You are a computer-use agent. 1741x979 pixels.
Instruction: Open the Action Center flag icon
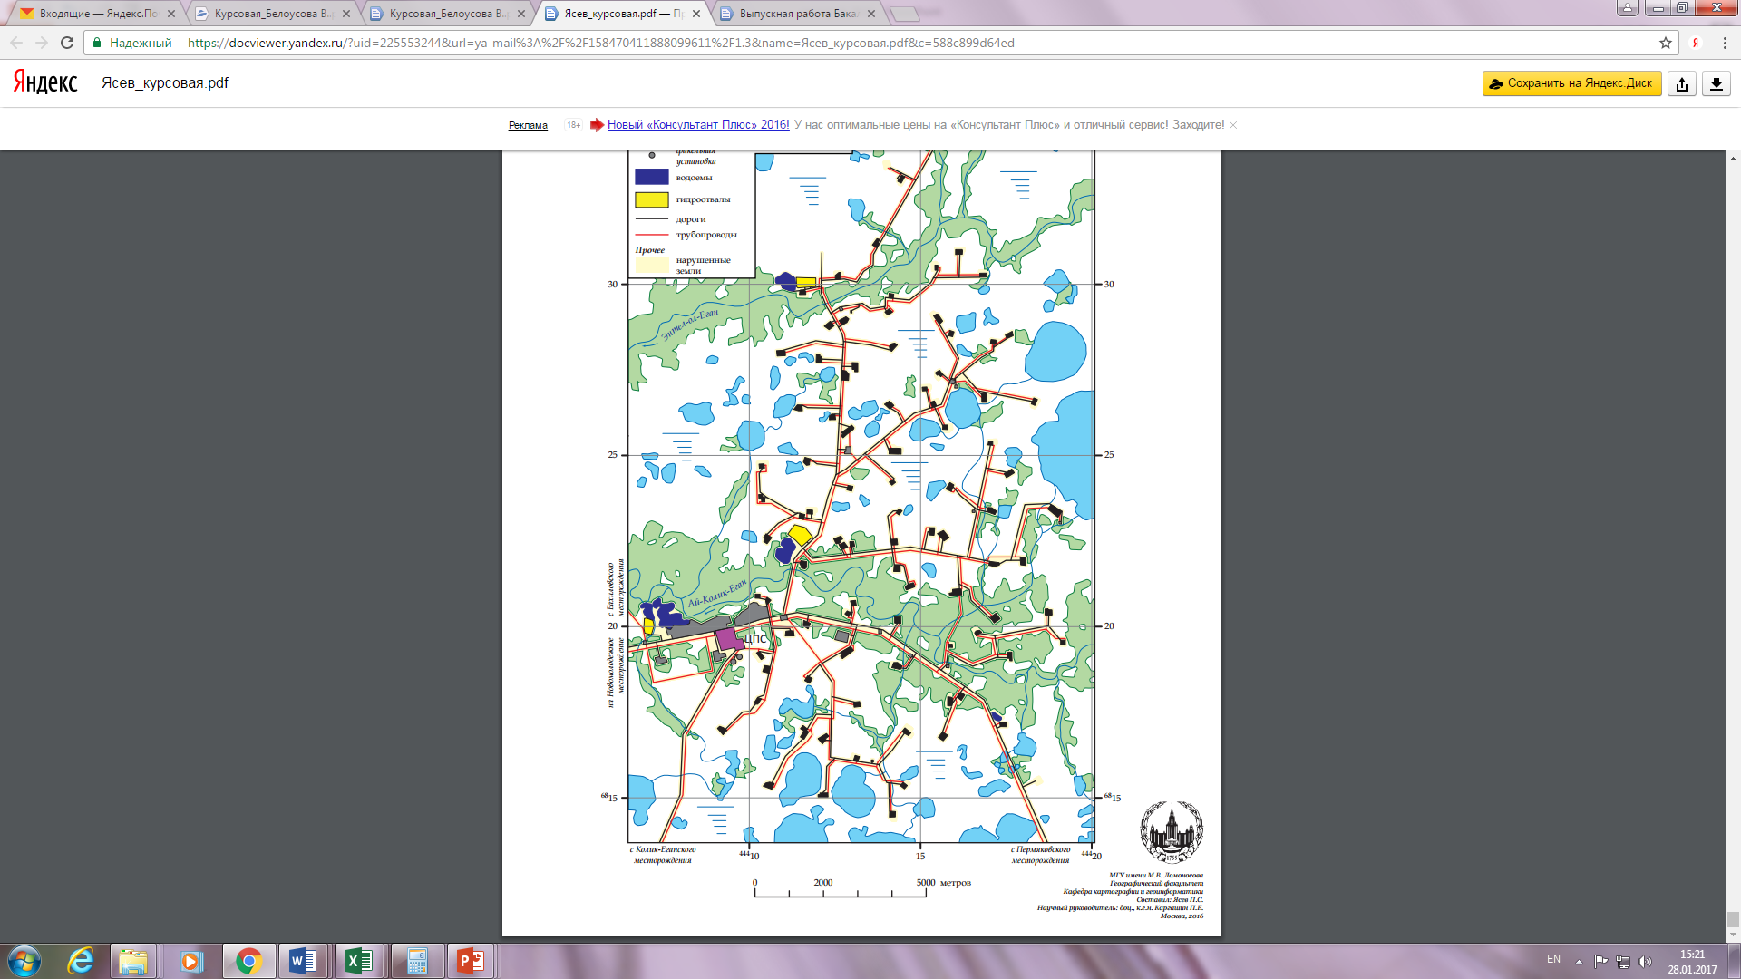(x=1601, y=961)
